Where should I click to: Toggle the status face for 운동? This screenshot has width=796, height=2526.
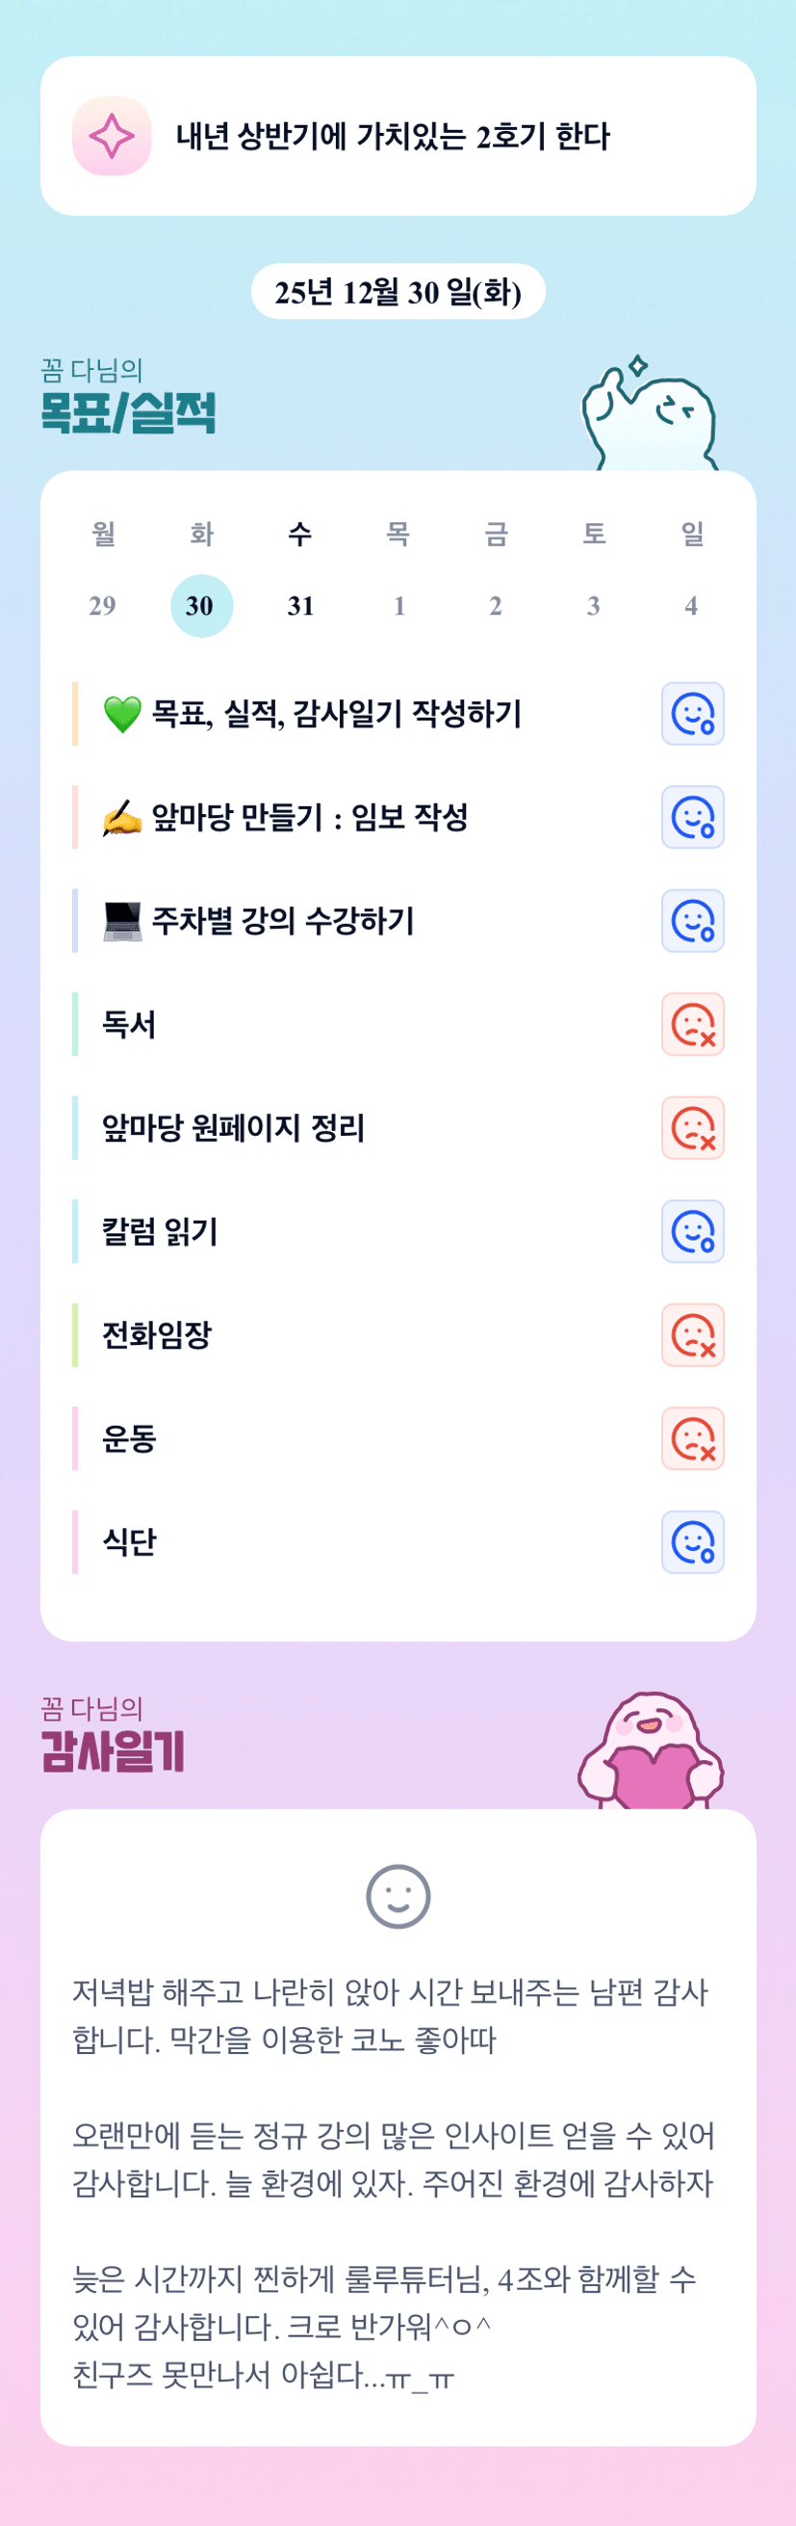point(692,1438)
